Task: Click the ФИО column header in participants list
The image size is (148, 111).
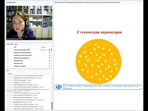Action: (x=15, y=47)
